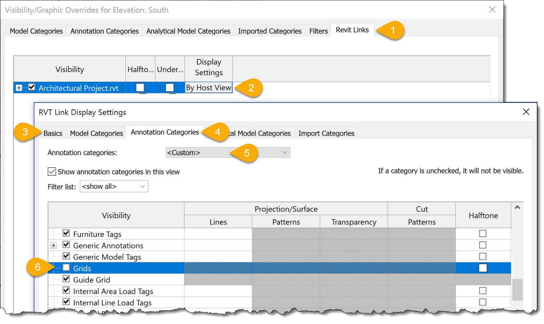Open the Filters tab

[x=318, y=31]
